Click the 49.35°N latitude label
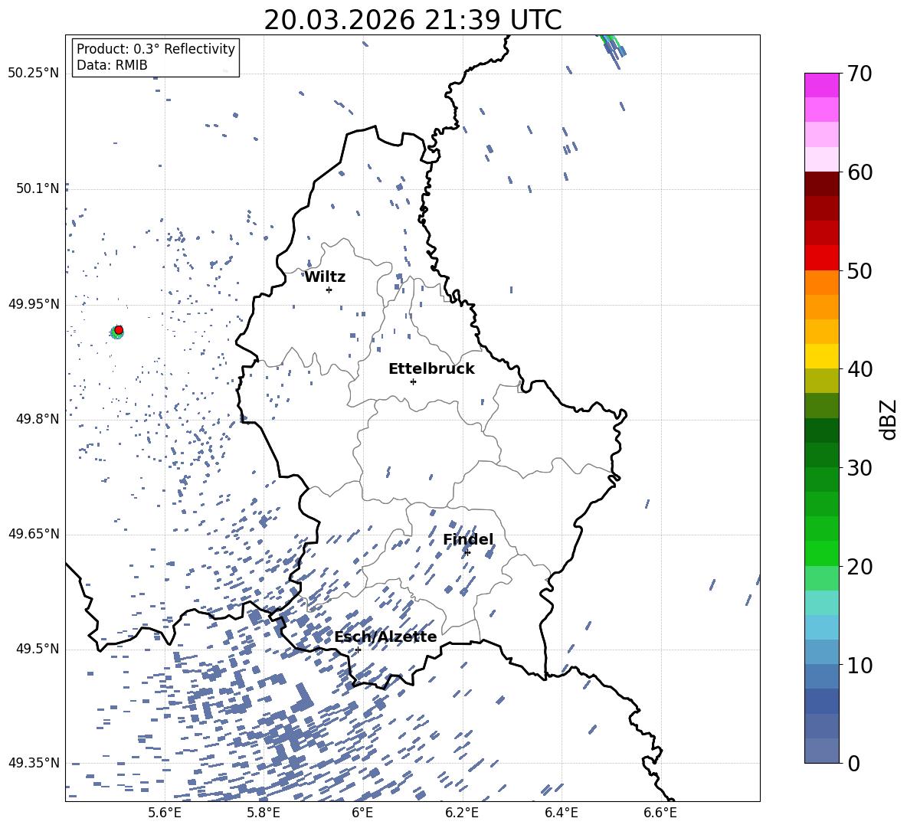Image resolution: width=907 pixels, height=828 pixels. pos(33,763)
